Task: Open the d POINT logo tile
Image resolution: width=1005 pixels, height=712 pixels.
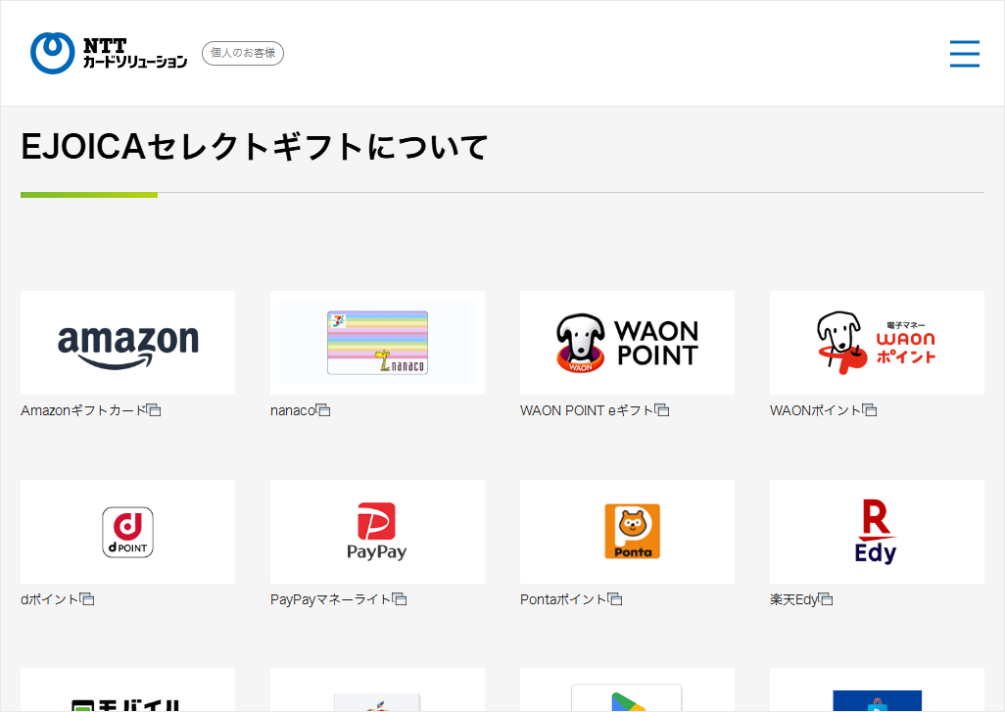Action: (127, 532)
